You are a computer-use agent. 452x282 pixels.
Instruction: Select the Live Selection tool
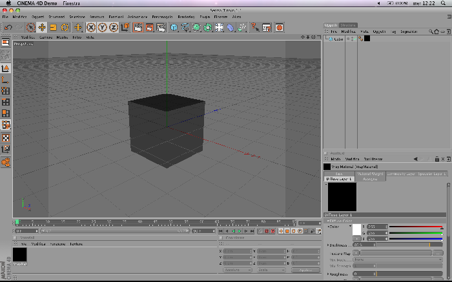(x=30, y=28)
